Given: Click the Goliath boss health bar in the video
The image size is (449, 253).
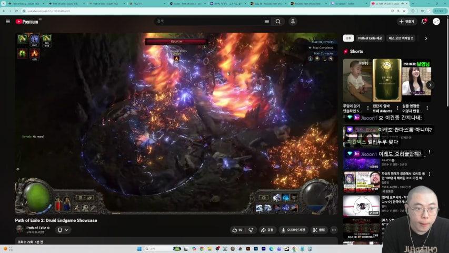Looking at the screenshot, I should click(x=176, y=42).
